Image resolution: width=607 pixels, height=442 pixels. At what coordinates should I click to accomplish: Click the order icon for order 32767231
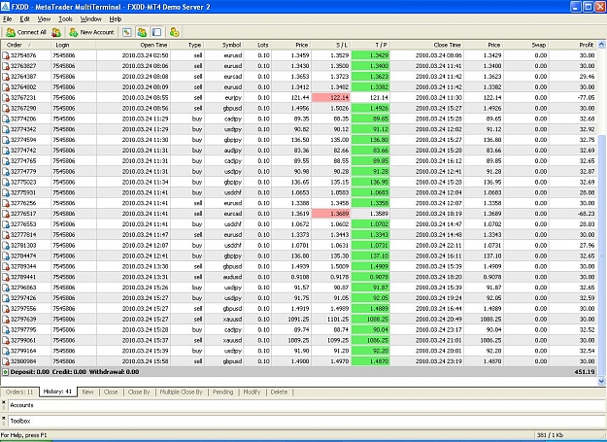coord(6,98)
